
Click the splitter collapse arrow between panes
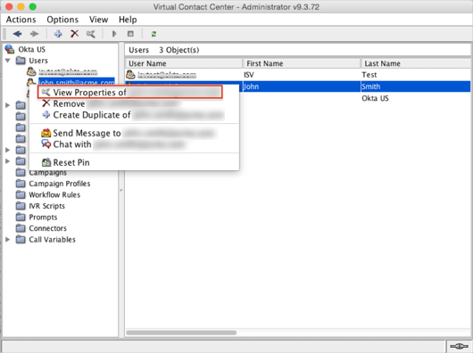click(121, 190)
